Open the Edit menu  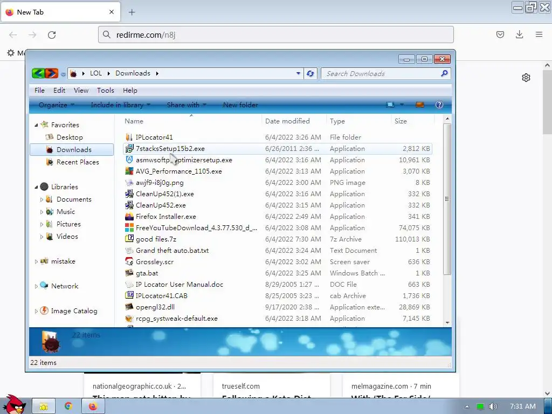coord(59,90)
